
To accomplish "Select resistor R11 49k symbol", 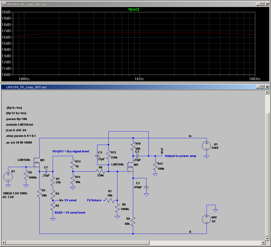I will coord(73,180).
